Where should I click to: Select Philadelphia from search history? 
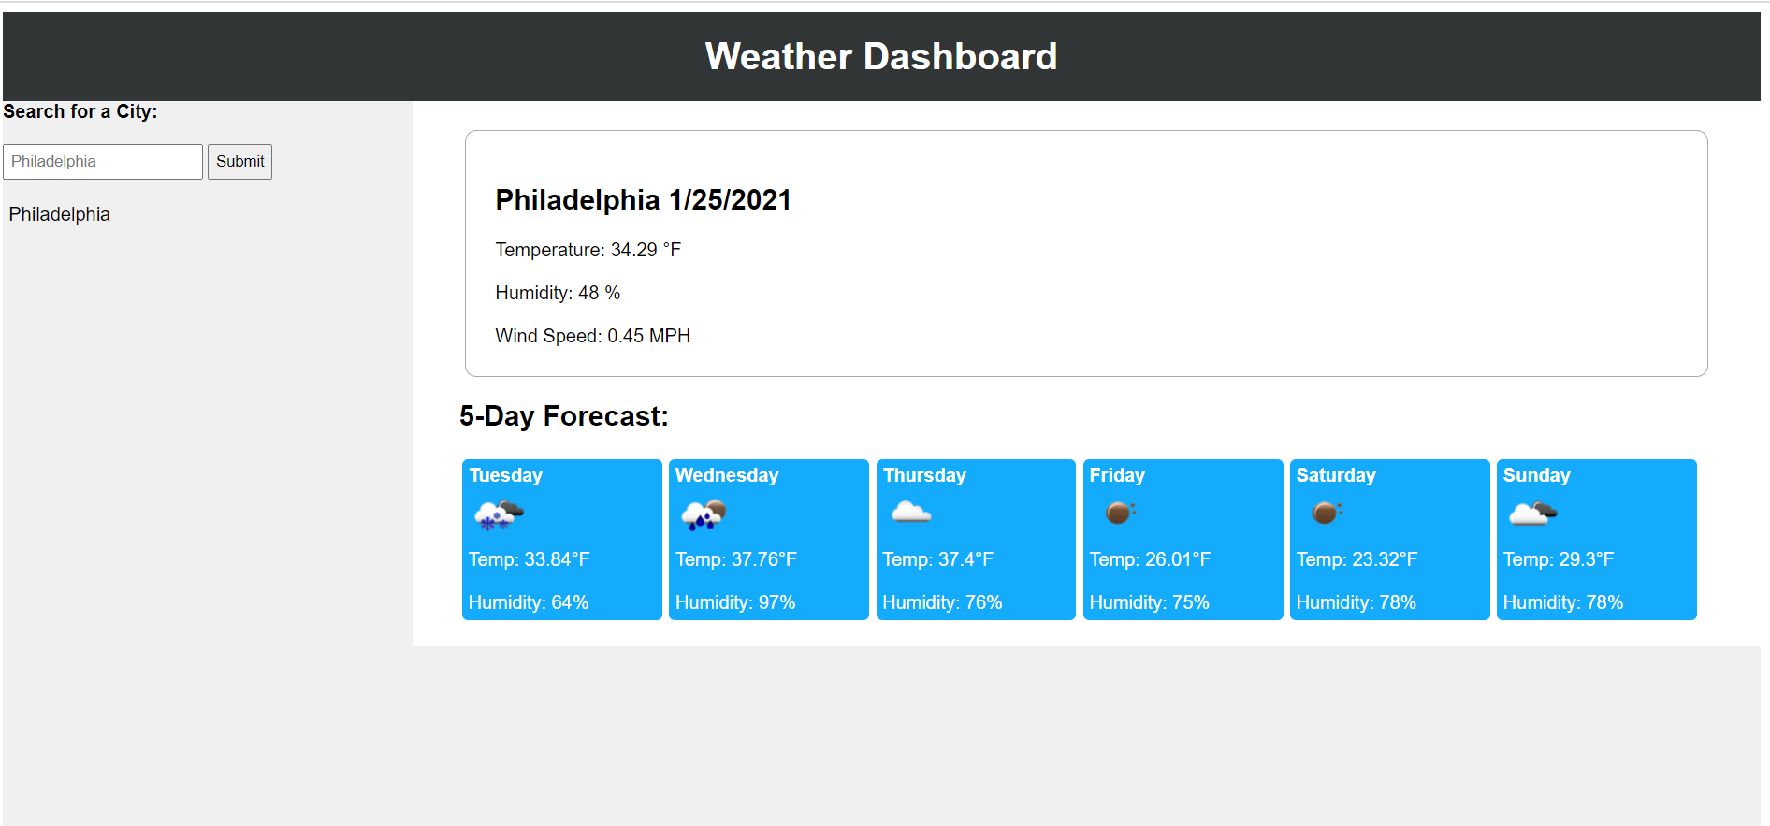click(x=59, y=214)
